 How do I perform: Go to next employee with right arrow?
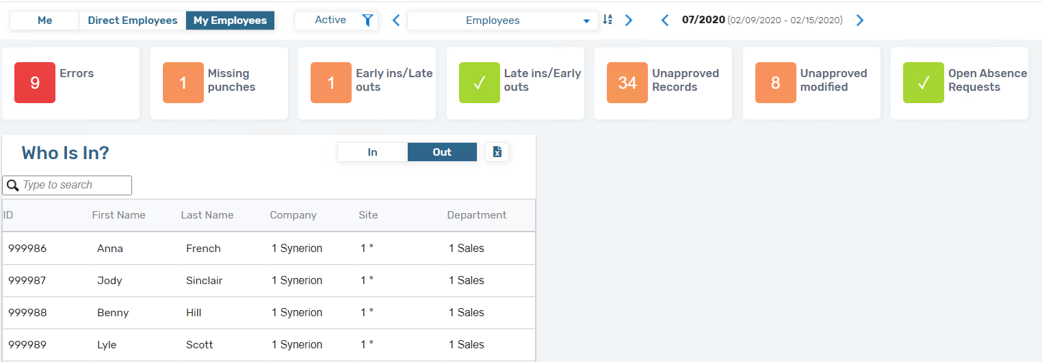[x=629, y=20]
